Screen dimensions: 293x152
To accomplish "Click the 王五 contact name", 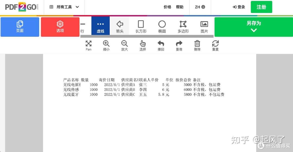I will point(143,95).
